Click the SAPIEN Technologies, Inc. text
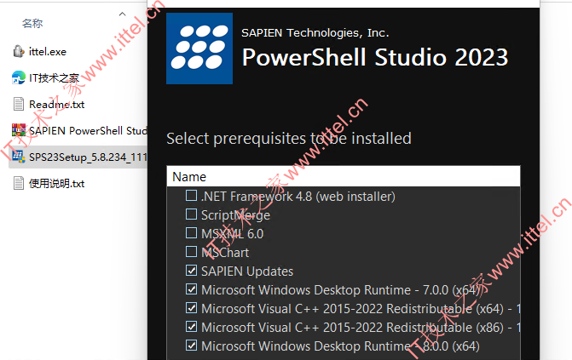Image resolution: width=572 pixels, height=360 pixels. (x=315, y=33)
